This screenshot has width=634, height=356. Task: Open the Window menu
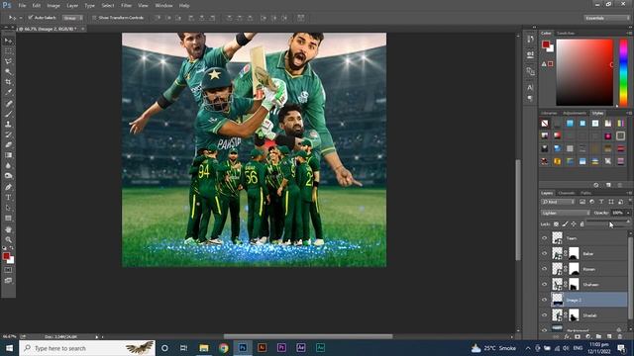point(163,6)
